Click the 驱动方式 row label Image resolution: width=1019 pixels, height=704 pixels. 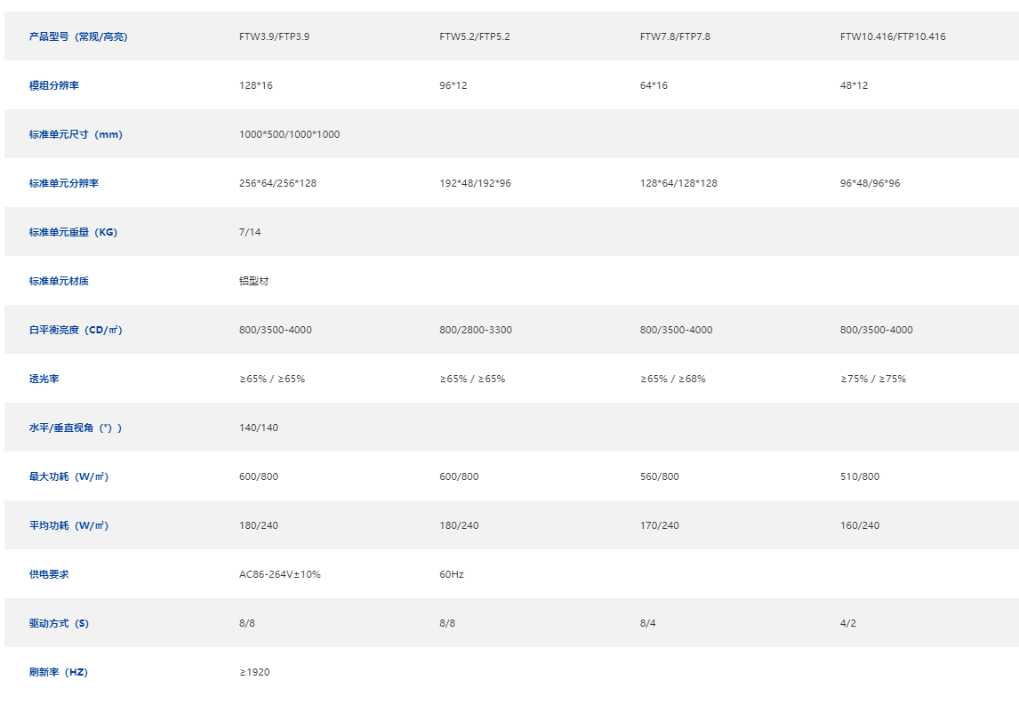click(59, 623)
